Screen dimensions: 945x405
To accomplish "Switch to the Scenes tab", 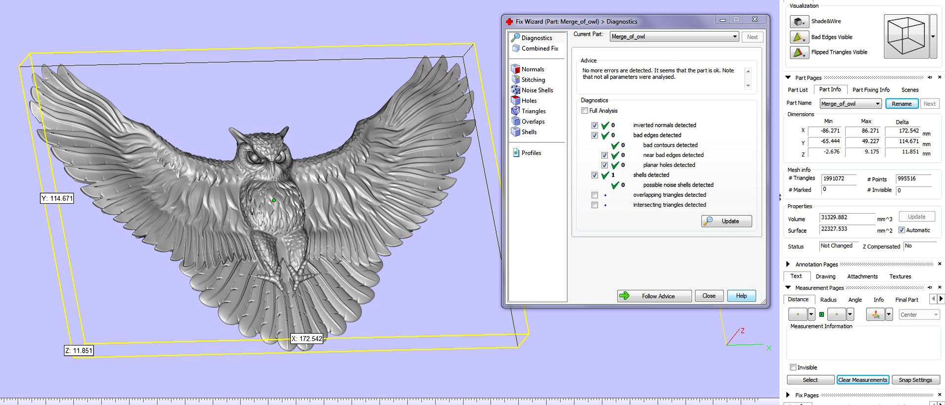I will (x=910, y=90).
